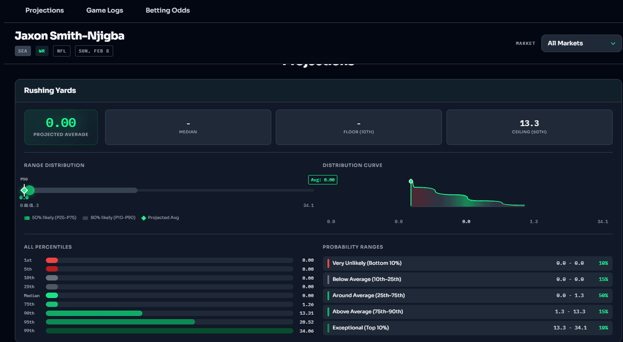Select the green Projected Avg diamond legend icon
Screen dimensions: 623x342
pos(144,217)
